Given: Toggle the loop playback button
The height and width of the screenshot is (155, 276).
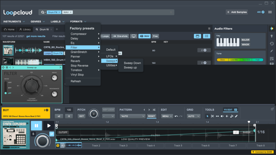Looking at the screenshot, I should [x=52, y=134].
